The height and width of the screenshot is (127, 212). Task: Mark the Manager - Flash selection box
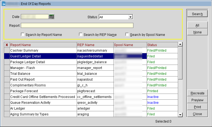(x=7, y=68)
